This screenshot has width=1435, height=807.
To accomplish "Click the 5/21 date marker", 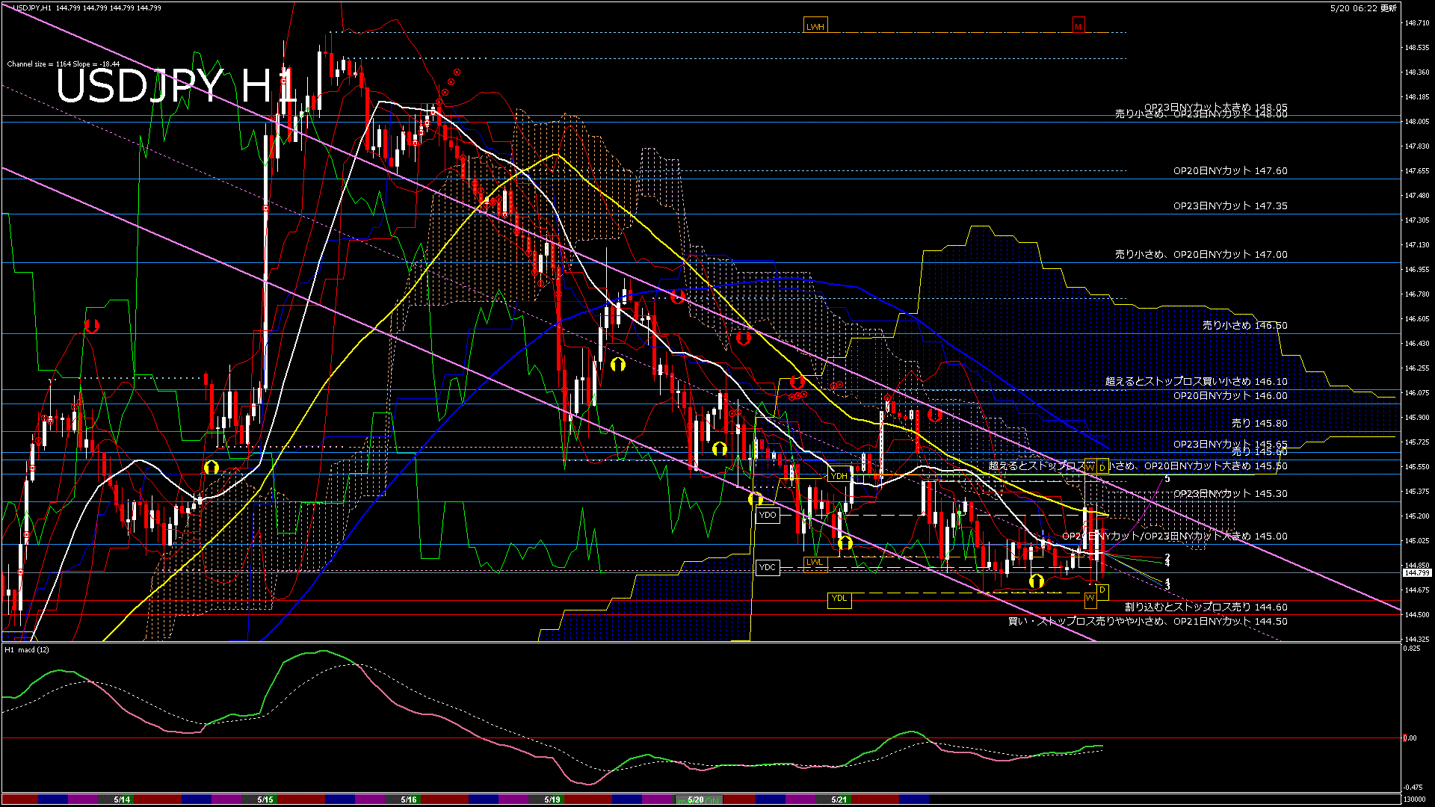I will [x=839, y=800].
